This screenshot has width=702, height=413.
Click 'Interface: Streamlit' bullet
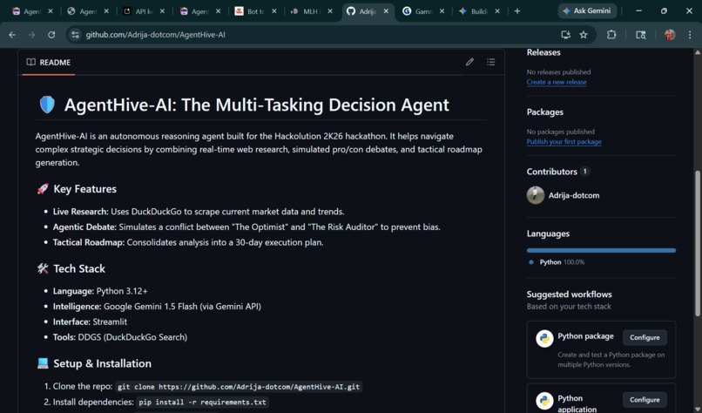(90, 322)
